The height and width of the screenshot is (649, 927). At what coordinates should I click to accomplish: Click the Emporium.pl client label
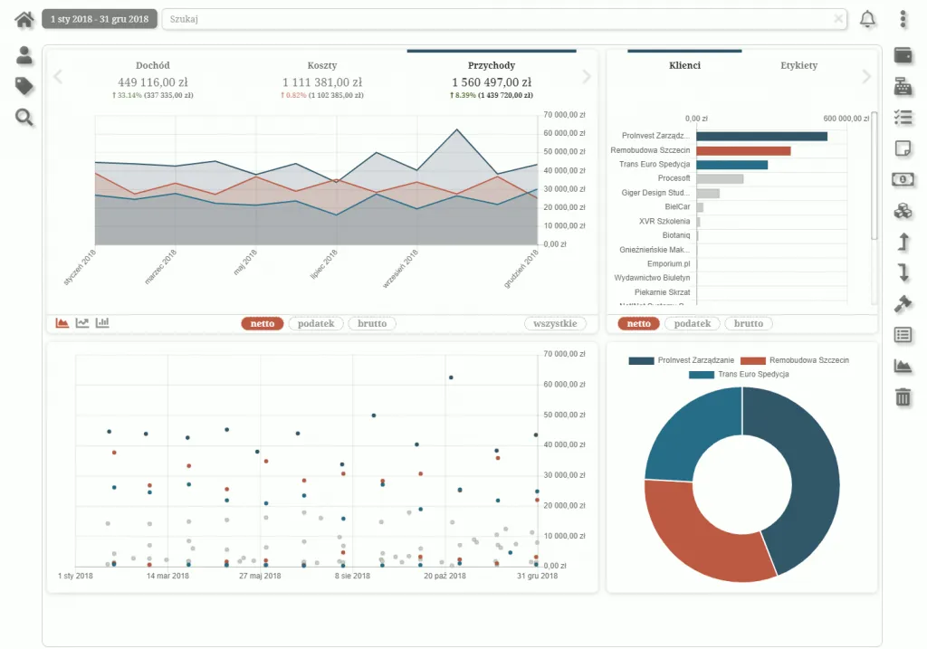click(x=668, y=263)
